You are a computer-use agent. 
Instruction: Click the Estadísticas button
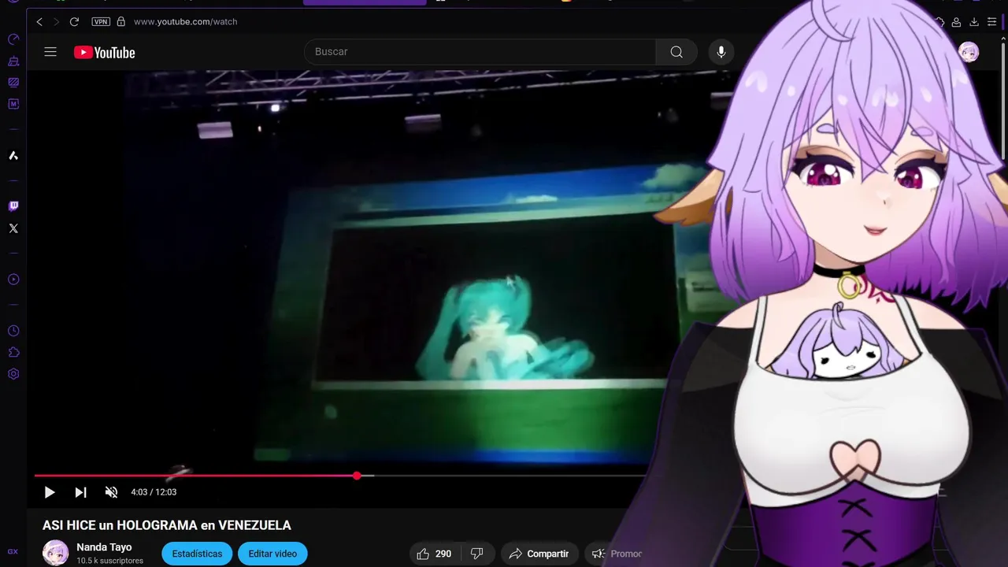click(197, 554)
